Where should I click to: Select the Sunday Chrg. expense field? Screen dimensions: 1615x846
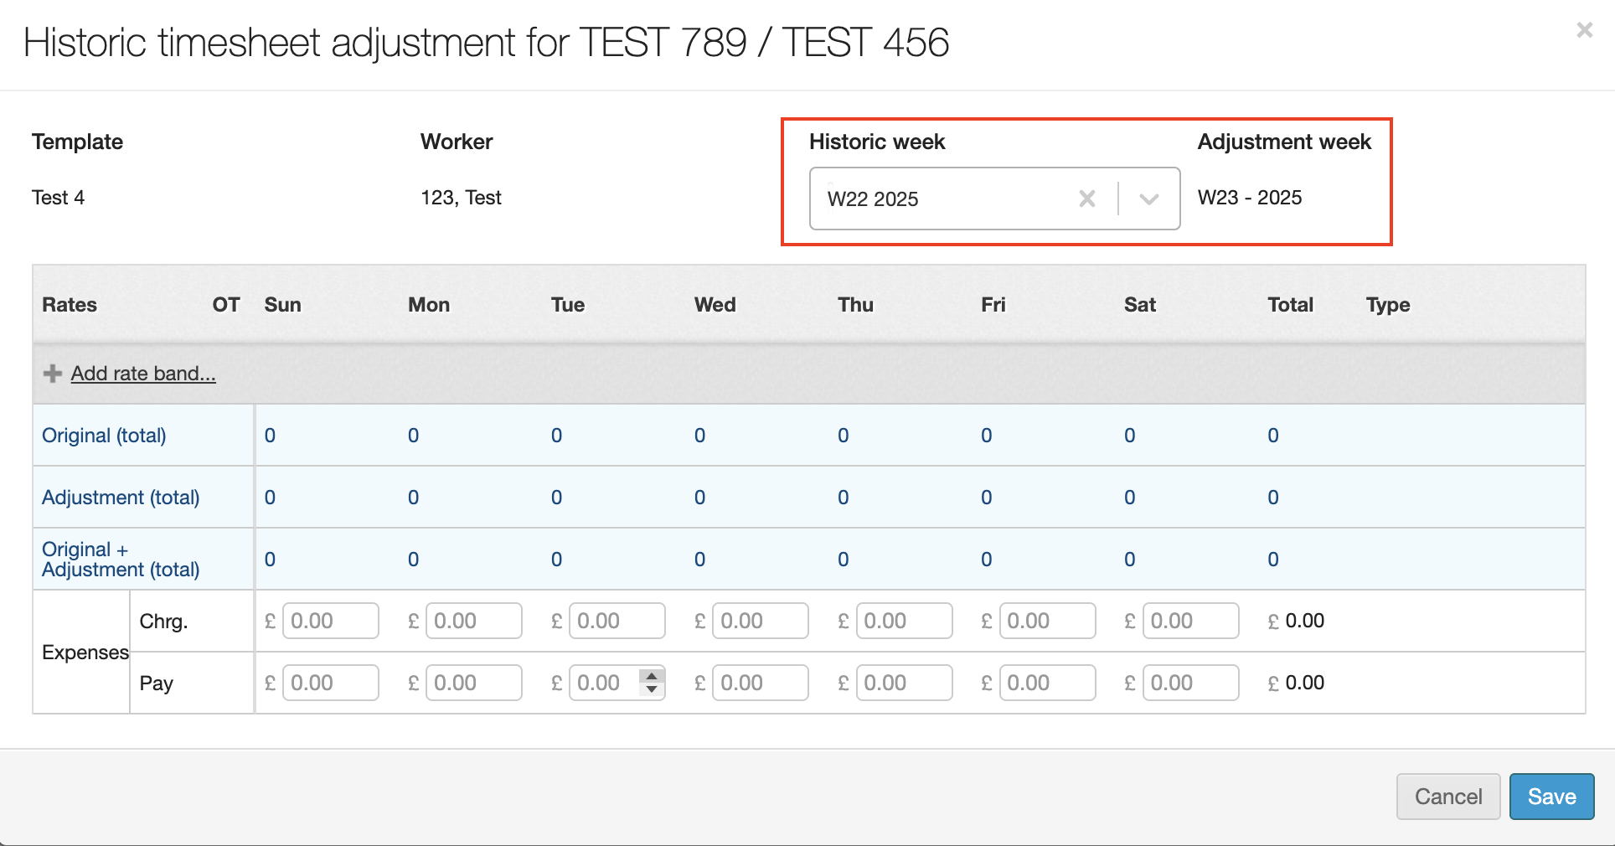click(x=330, y=621)
